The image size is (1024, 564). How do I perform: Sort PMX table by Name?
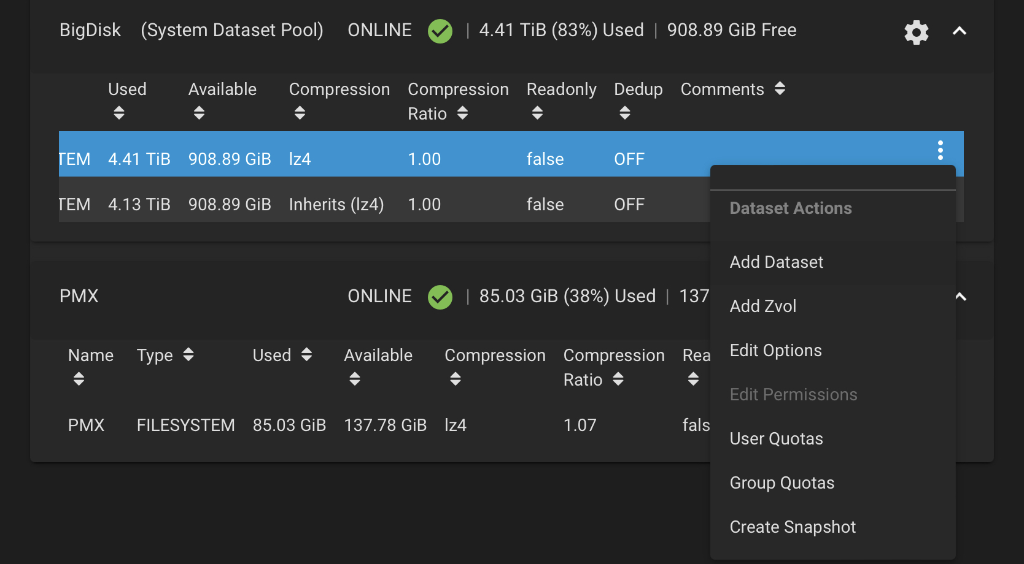click(x=79, y=379)
